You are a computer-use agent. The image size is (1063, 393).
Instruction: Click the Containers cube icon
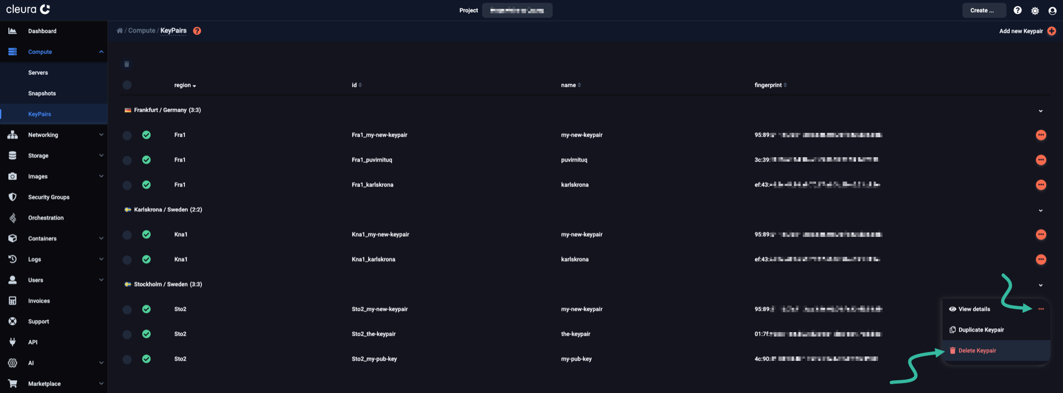12,239
